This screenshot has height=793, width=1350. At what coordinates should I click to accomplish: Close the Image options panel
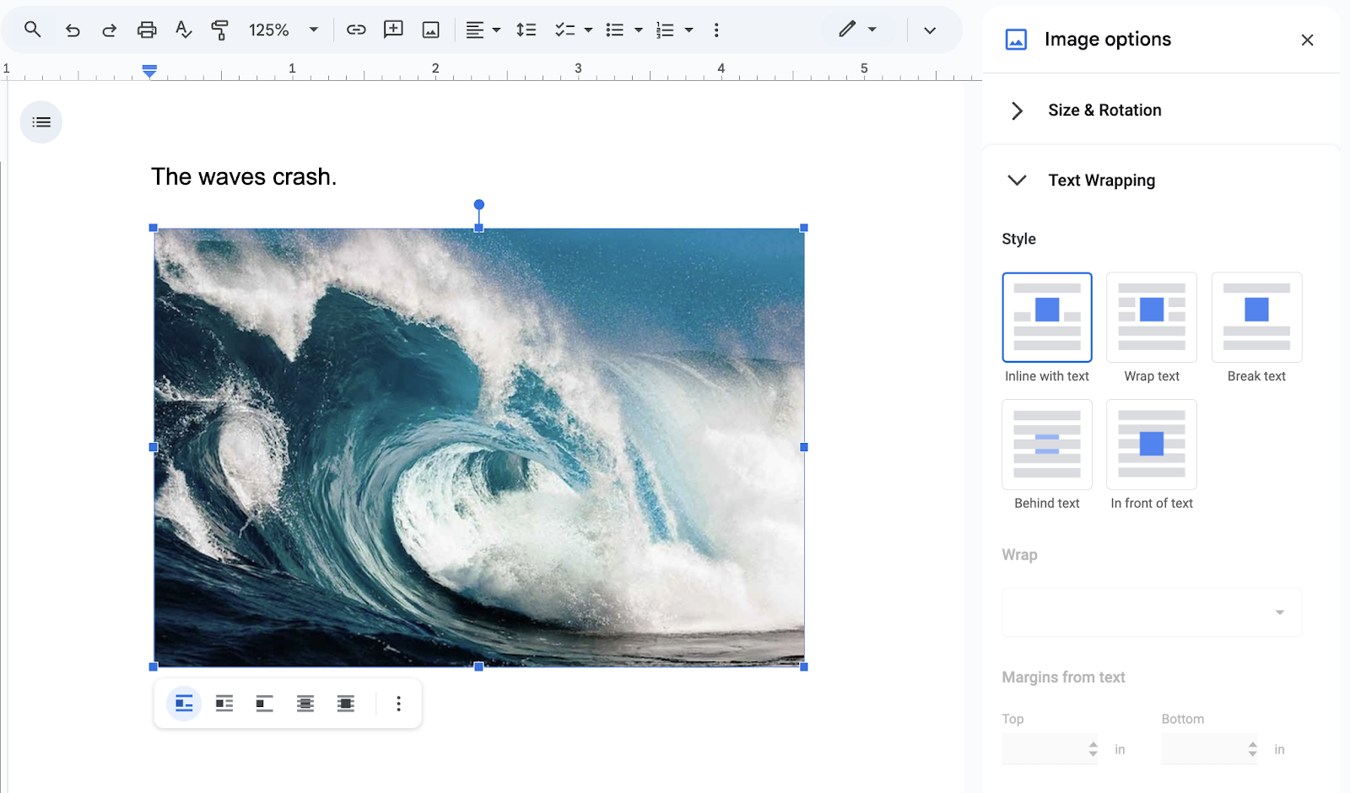coord(1307,40)
